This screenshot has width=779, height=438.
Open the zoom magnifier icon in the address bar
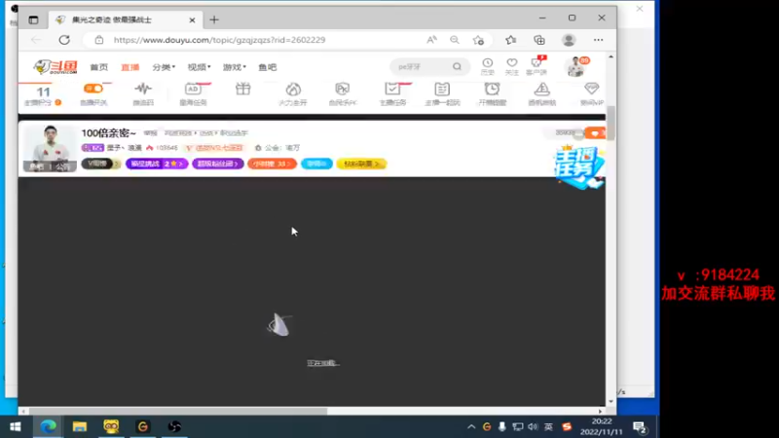pyautogui.click(x=454, y=40)
